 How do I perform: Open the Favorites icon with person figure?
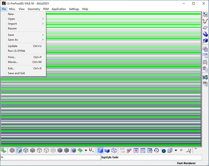(x=205, y=84)
